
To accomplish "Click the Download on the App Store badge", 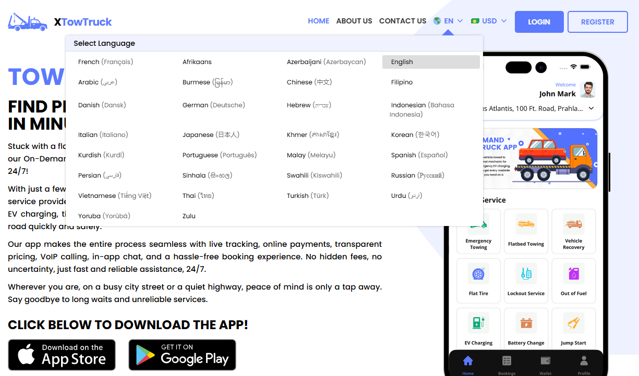I will click(62, 355).
